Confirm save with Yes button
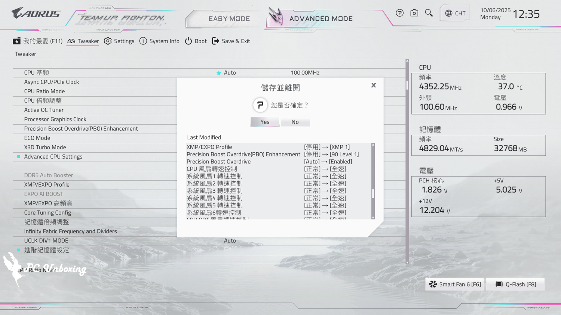Viewport: 561px width, 315px height. [265, 122]
